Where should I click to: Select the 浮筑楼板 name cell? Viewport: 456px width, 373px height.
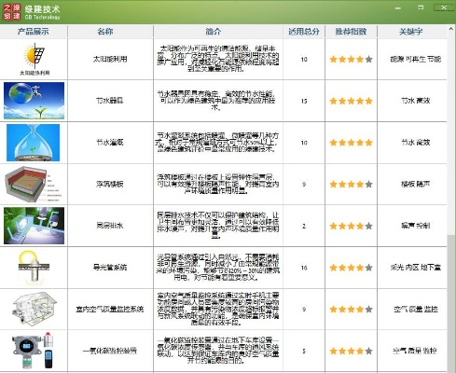pyautogui.click(x=110, y=184)
